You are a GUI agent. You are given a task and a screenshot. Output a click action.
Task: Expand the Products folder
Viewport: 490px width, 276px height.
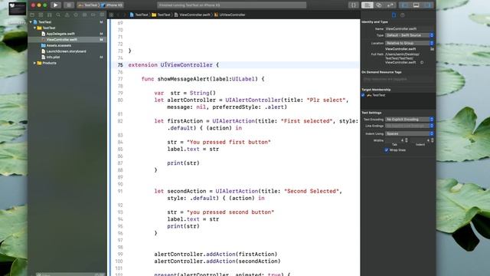pyautogui.click(x=34, y=63)
